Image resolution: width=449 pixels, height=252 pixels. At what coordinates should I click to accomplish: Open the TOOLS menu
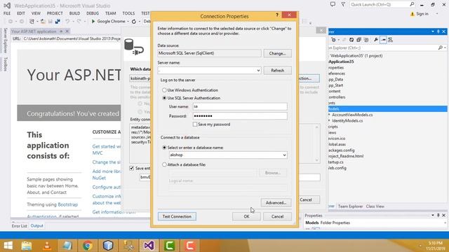128,13
